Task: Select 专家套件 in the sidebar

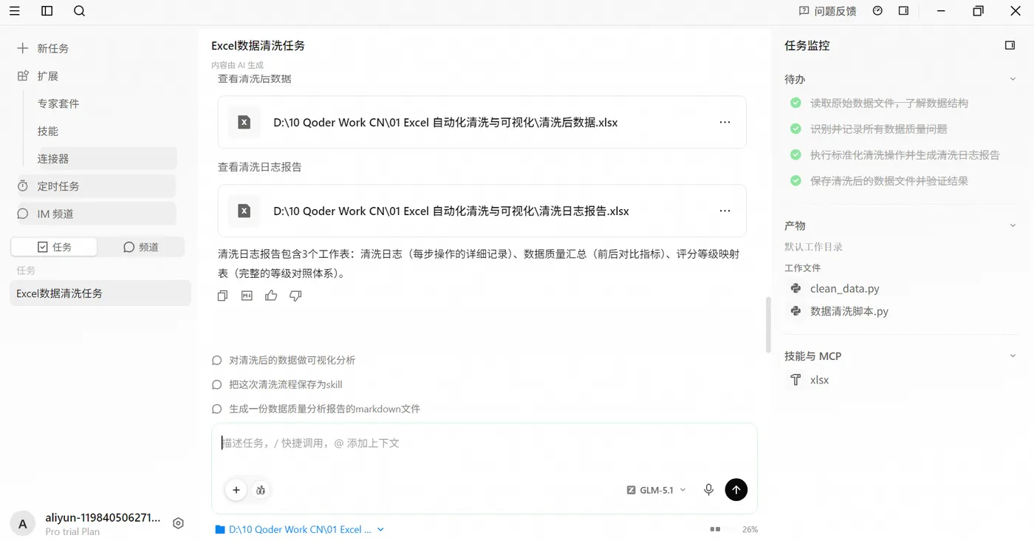Action: tap(58, 103)
